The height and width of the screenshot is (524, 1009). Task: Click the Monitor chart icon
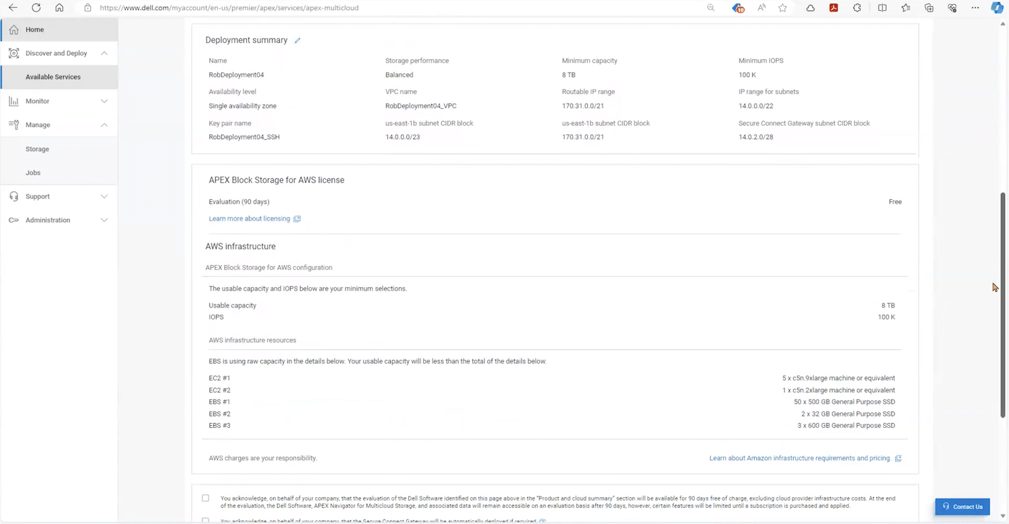coord(13,101)
